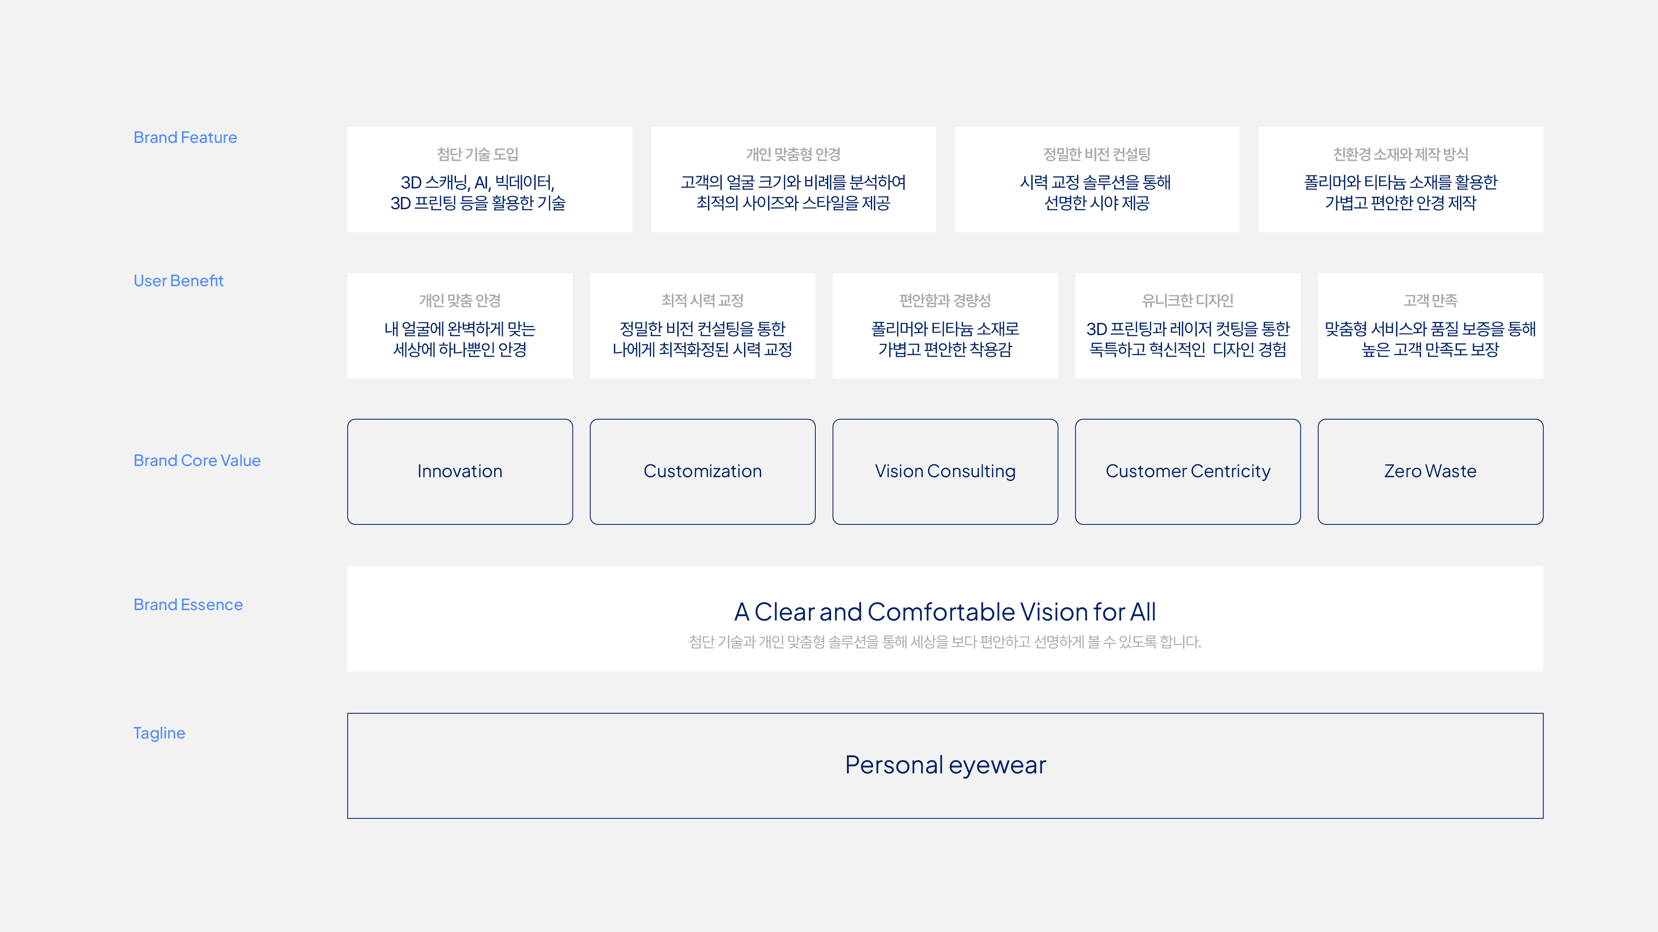Select the 유니크한 디자인 benefit card
This screenshot has width=1658, height=932.
coord(1188,326)
